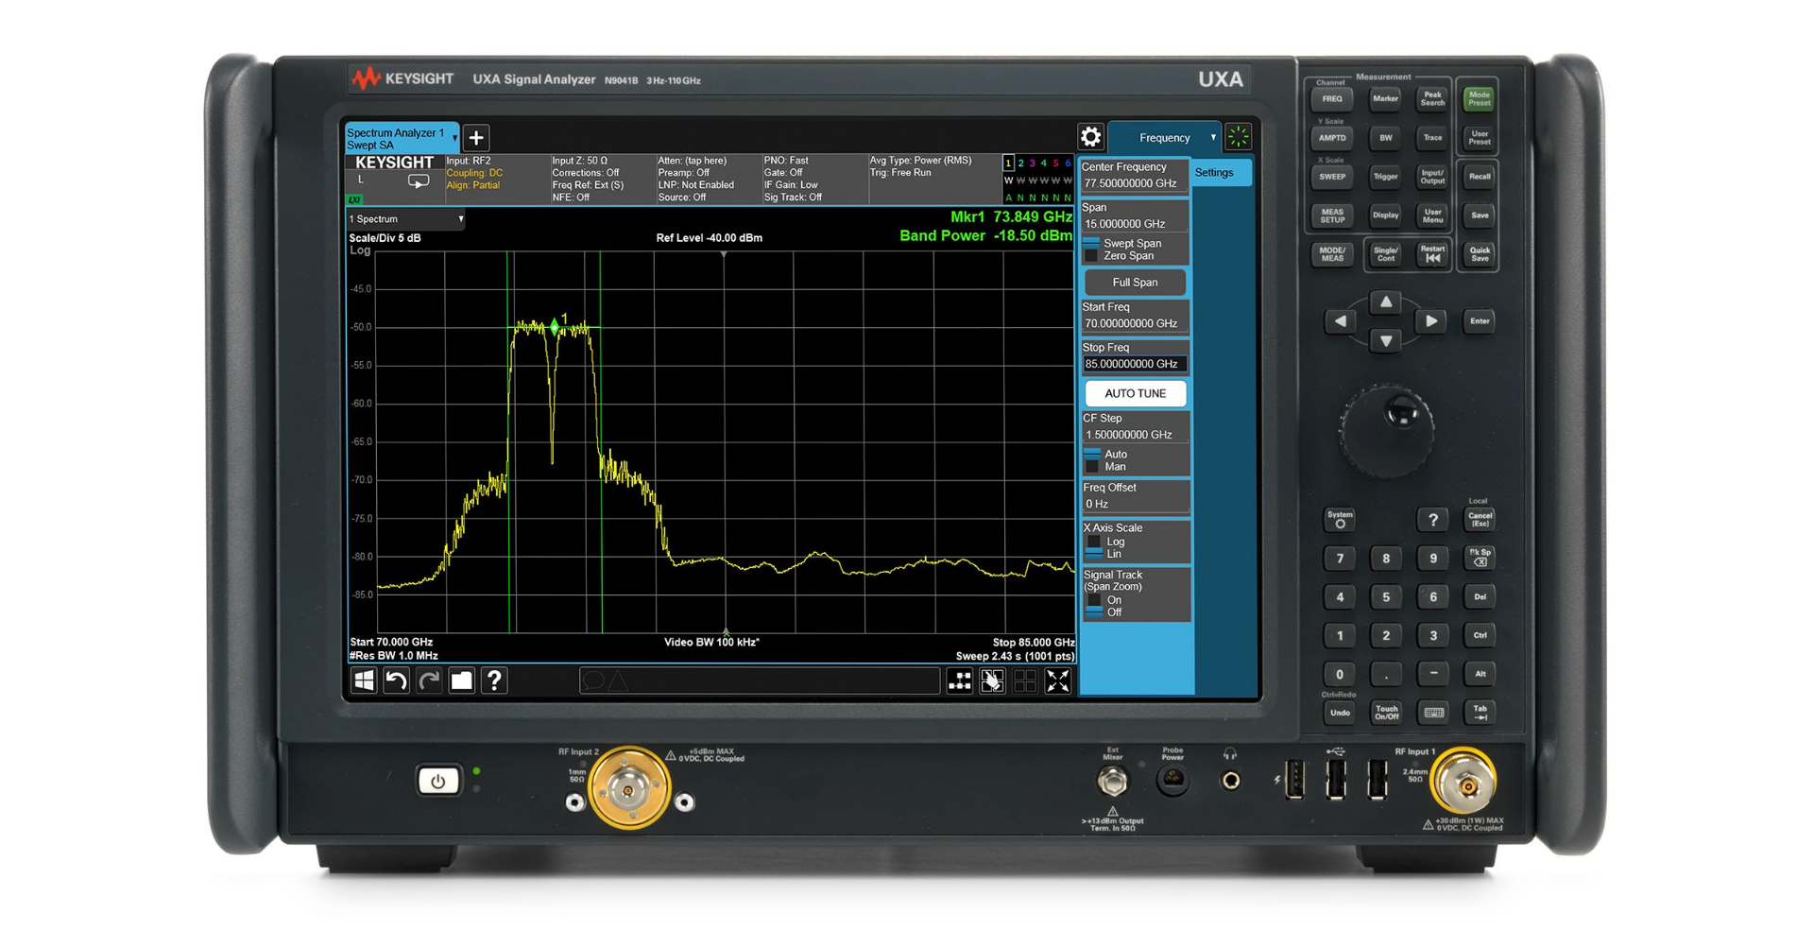Click the Full Span button
Screen dimensions: 1814x930
coord(1135,283)
